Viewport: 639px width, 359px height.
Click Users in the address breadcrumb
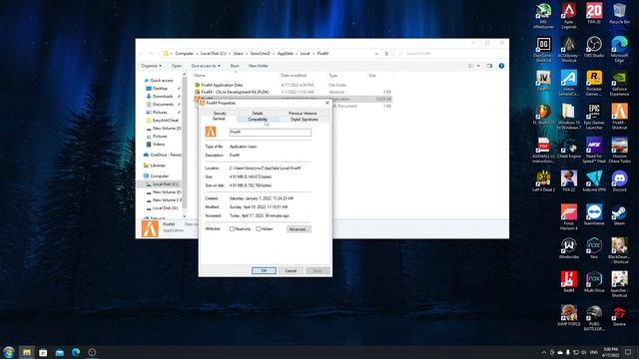(x=239, y=54)
